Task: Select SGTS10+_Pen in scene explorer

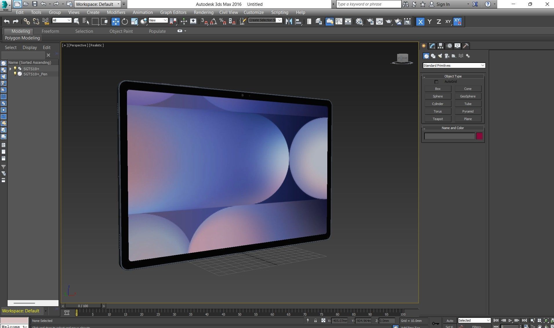Action: point(35,74)
